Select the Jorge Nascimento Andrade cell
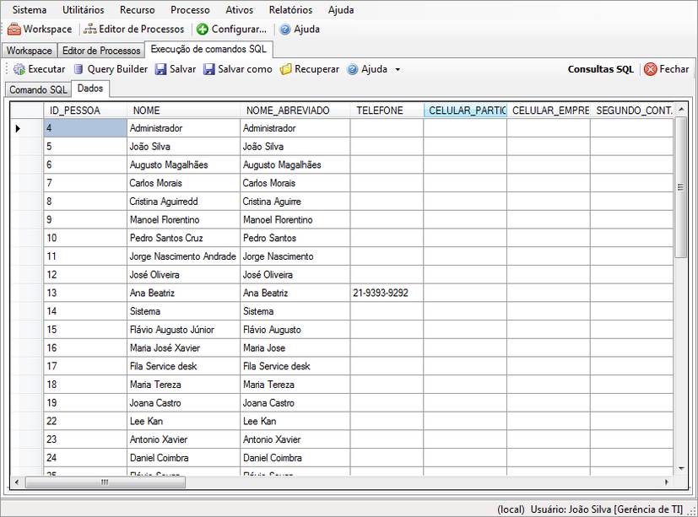 coord(183,256)
